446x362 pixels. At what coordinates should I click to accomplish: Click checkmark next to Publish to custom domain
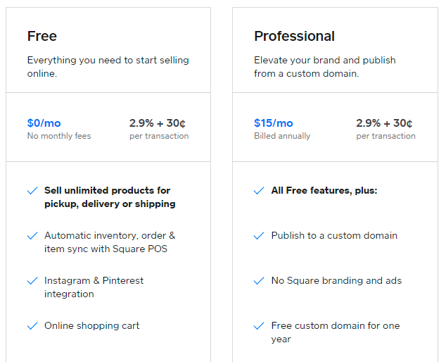click(x=259, y=236)
